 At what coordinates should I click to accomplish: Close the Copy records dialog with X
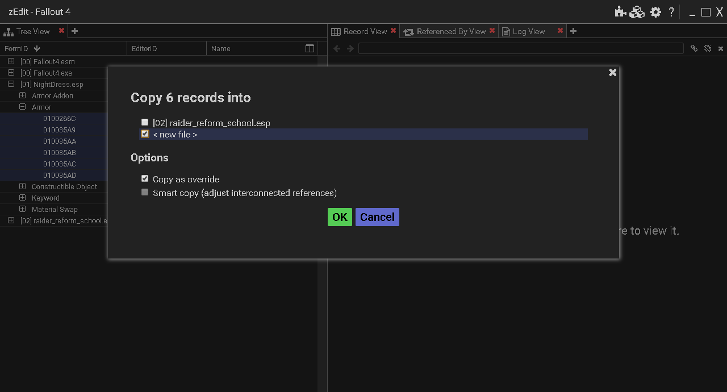(x=612, y=72)
